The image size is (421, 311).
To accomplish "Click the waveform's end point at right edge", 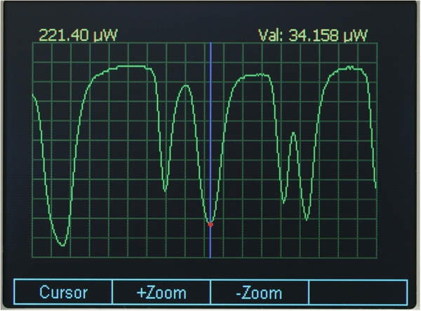I will (376, 188).
